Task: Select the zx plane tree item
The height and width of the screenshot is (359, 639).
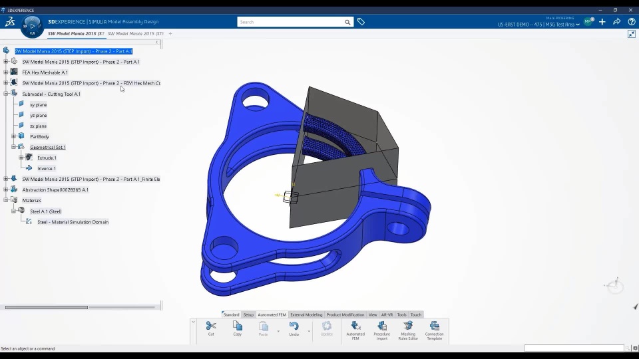Action: 39,126
